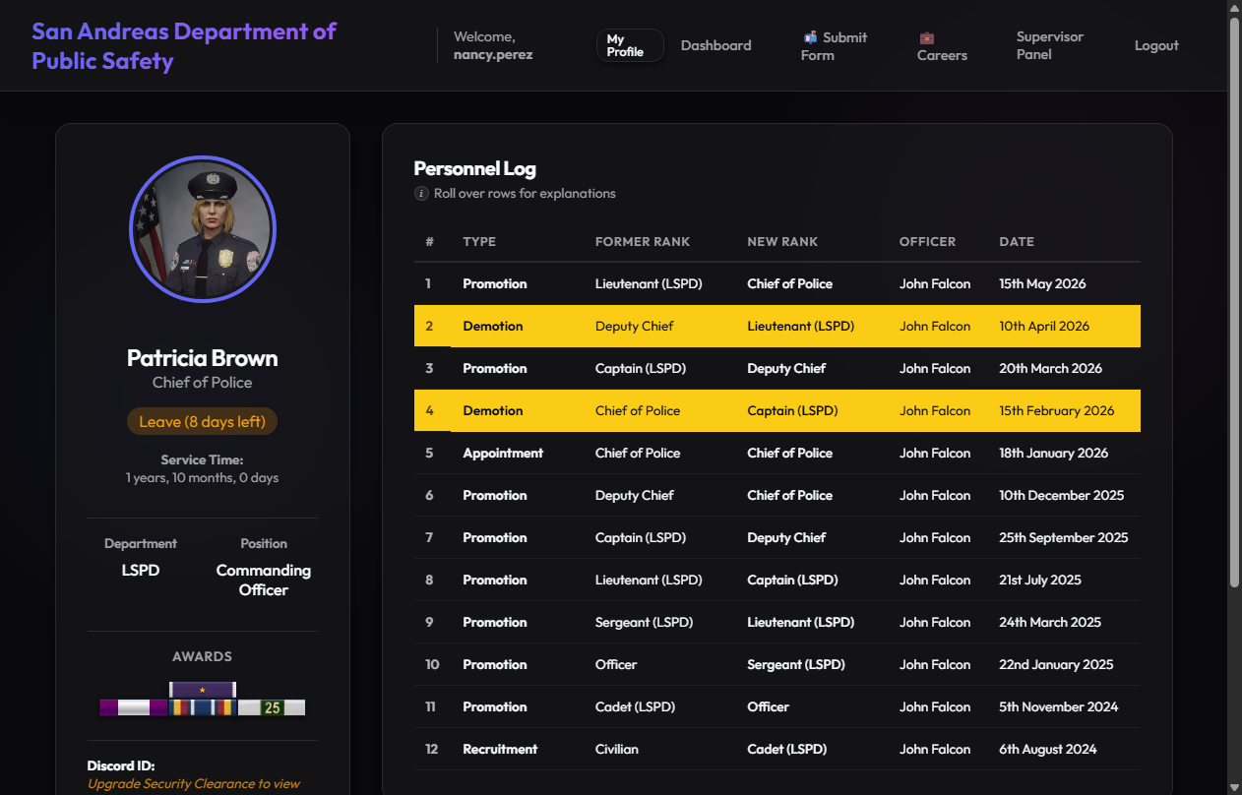The image size is (1242, 795).
Task: Open Patricia Brown's profile photo
Action: pos(203,229)
